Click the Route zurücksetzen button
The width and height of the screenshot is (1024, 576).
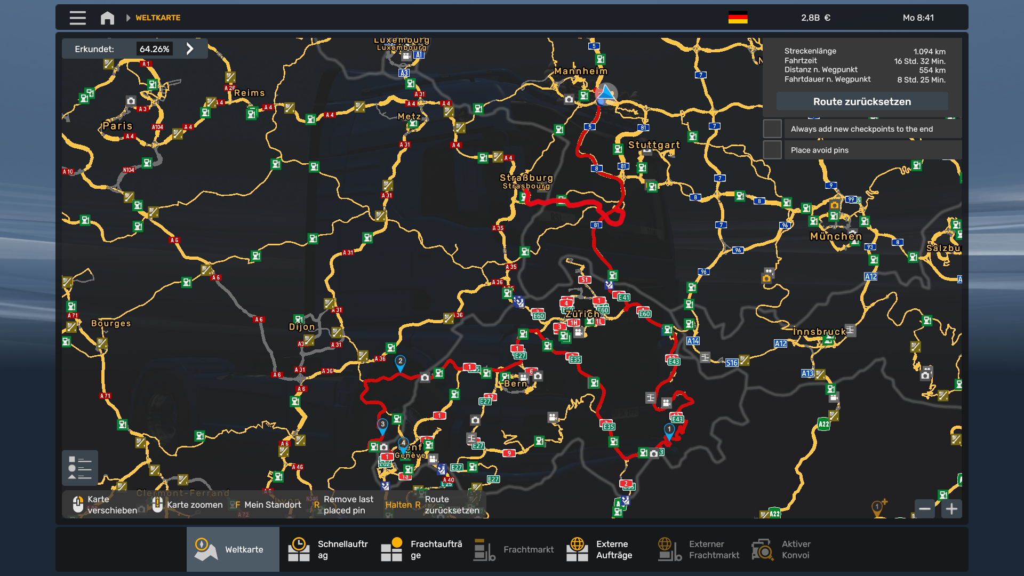tap(862, 101)
